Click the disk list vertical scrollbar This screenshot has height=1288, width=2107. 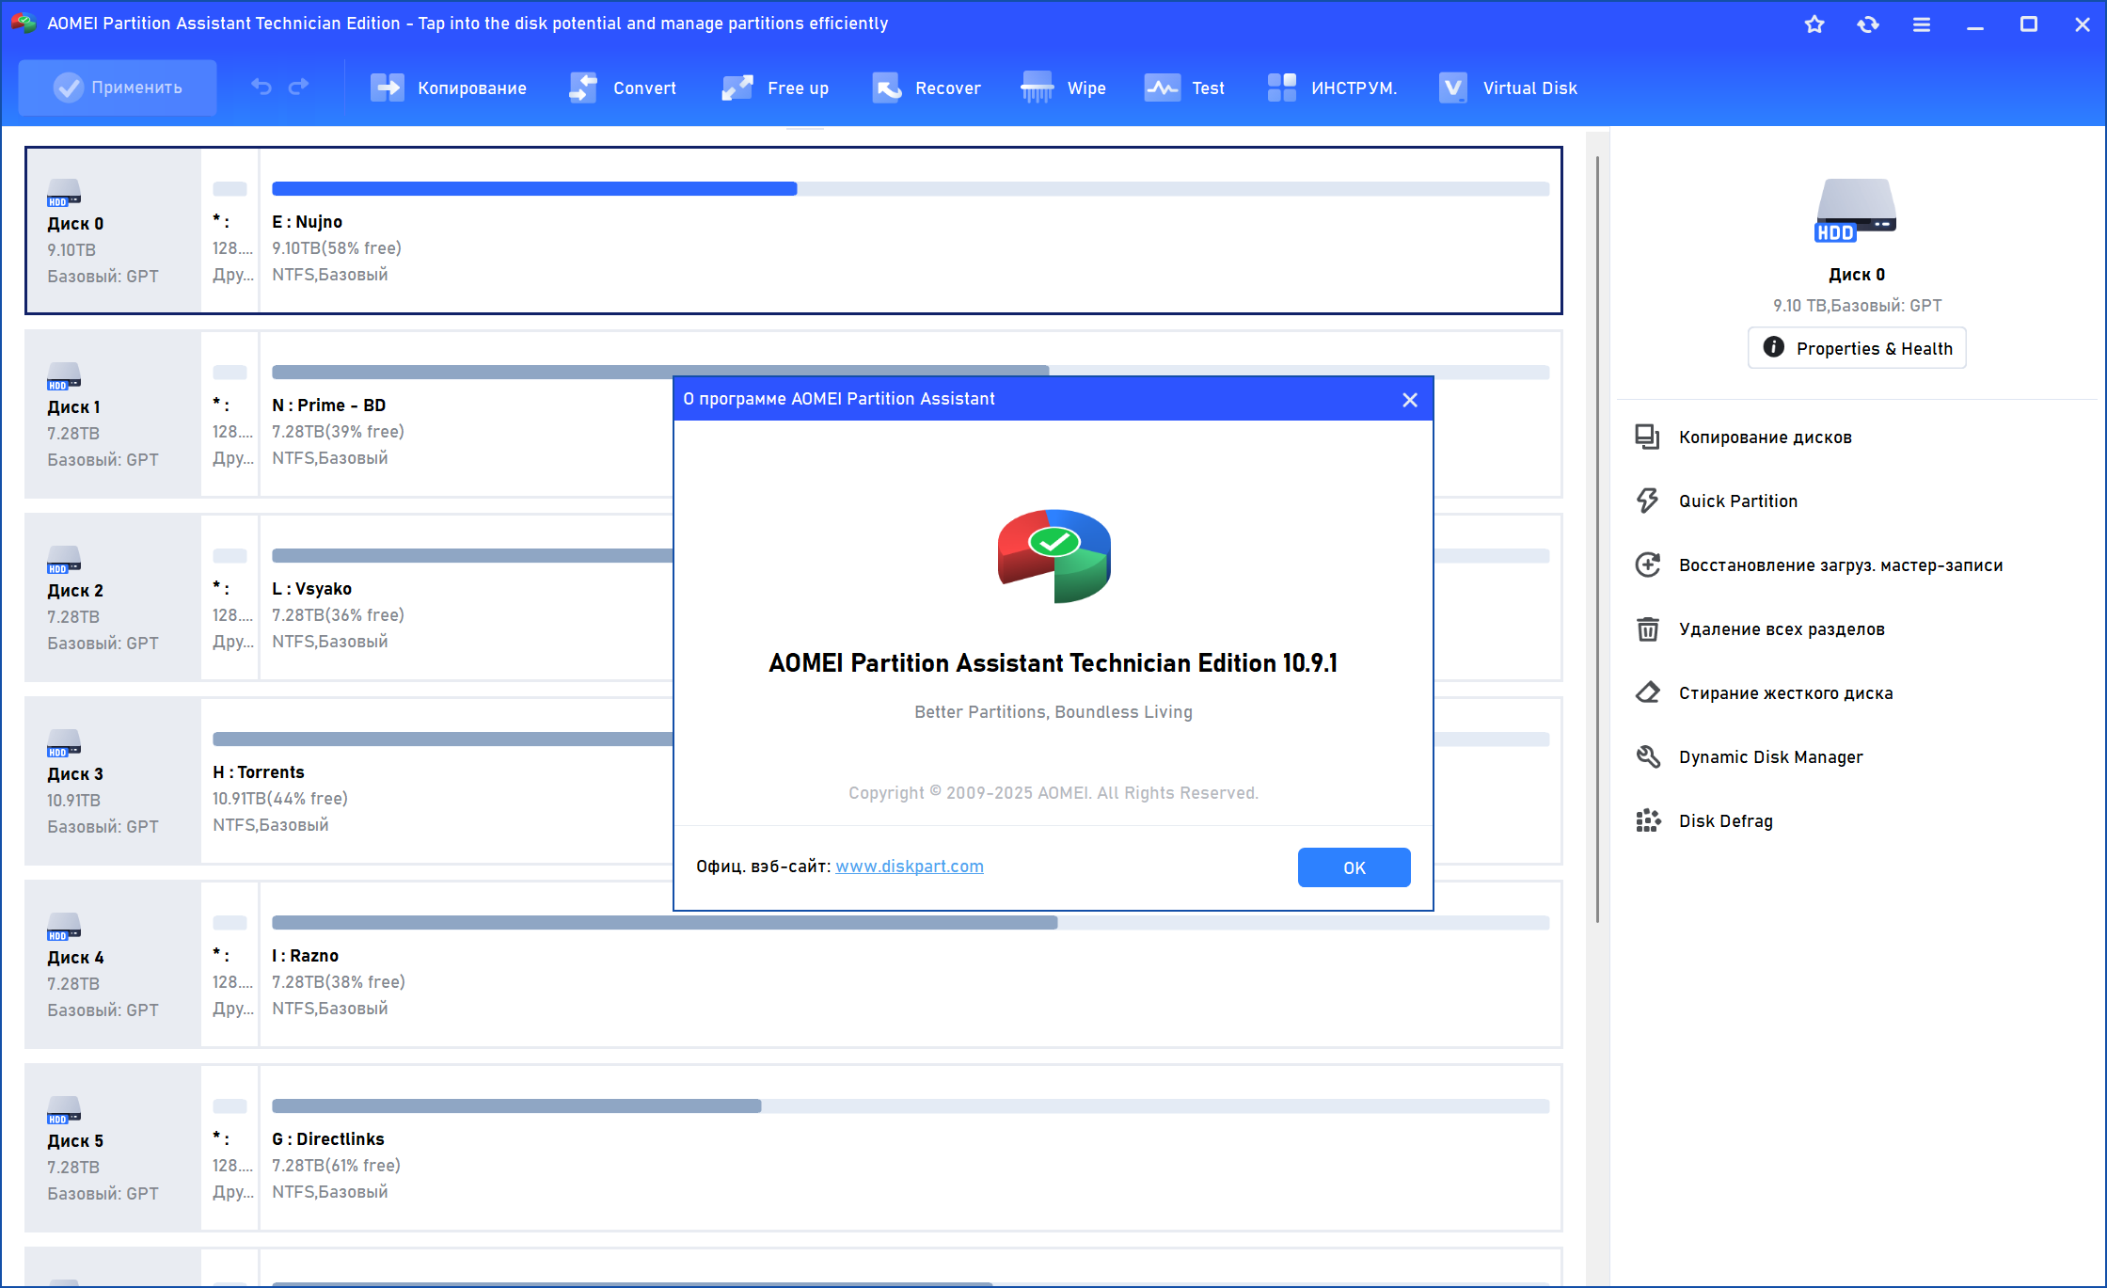point(1597,536)
